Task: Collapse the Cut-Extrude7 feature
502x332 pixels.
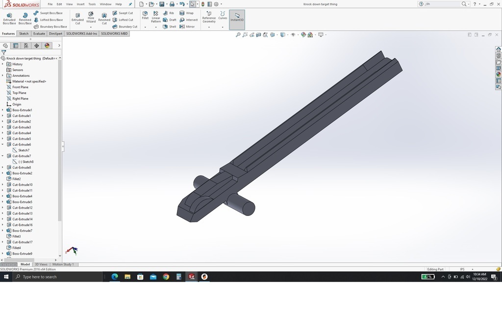Action: pyautogui.click(x=3, y=156)
